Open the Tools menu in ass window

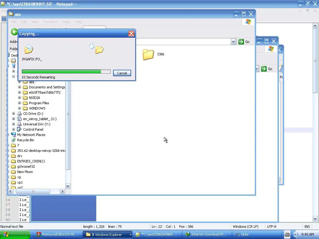point(66,22)
